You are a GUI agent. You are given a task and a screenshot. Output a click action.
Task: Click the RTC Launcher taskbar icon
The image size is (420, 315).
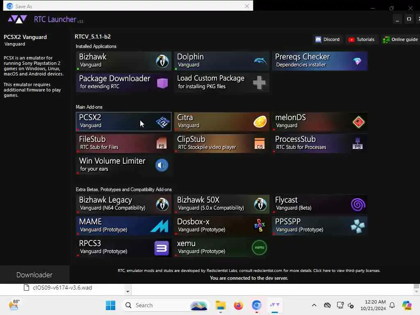[x=274, y=305]
